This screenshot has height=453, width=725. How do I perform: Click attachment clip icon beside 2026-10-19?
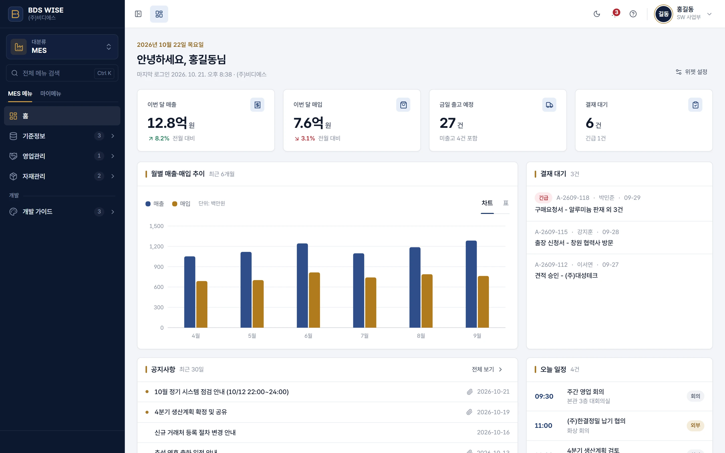click(x=469, y=412)
